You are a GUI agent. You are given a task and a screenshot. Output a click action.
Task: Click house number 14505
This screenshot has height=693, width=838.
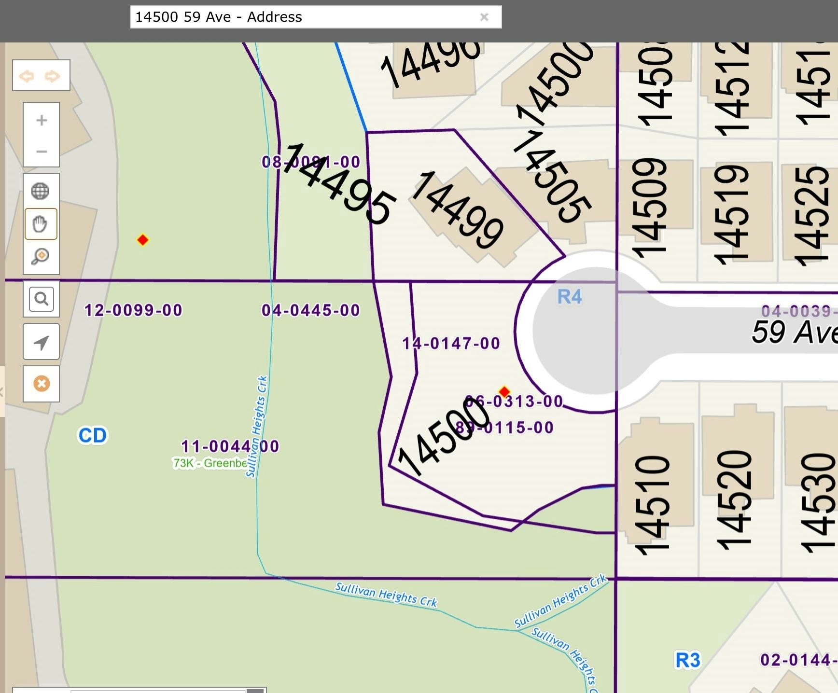point(552,176)
